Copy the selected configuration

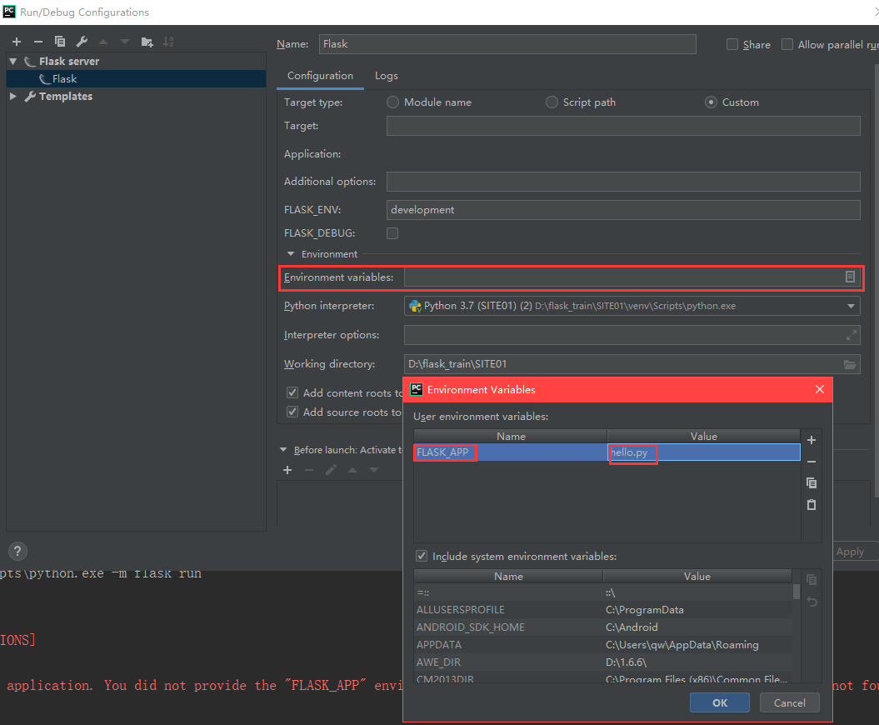tap(60, 42)
